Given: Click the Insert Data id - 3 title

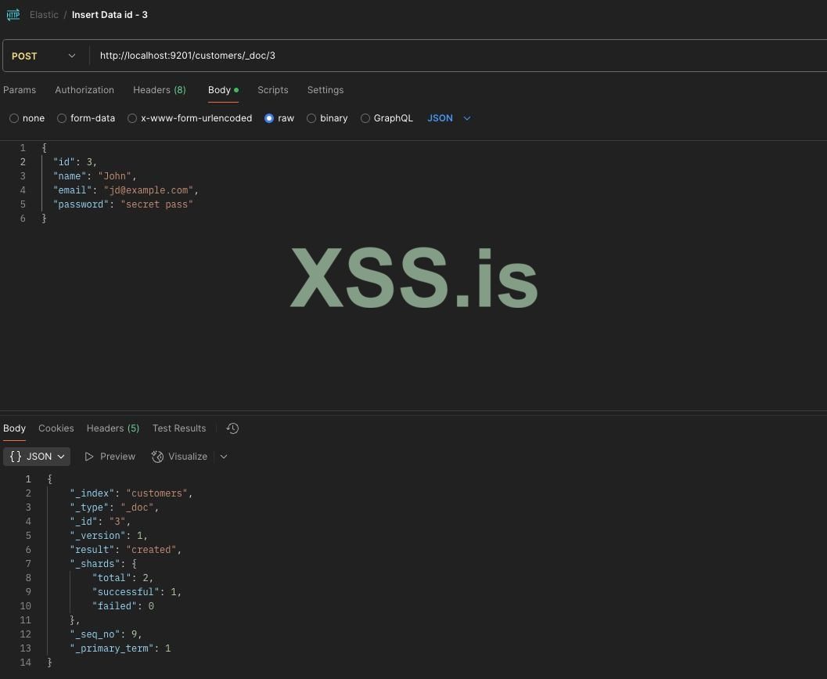Looking at the screenshot, I should [110, 15].
